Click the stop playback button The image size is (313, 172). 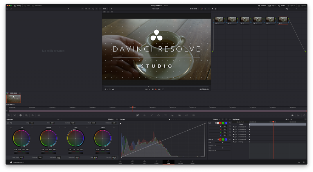(x=153, y=89)
